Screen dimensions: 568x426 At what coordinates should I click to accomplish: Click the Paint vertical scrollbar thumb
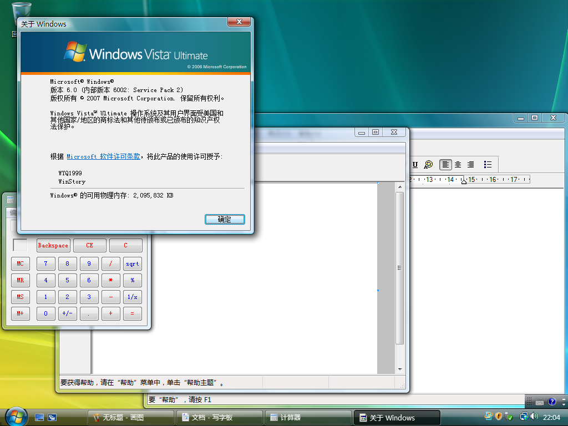coord(400,268)
